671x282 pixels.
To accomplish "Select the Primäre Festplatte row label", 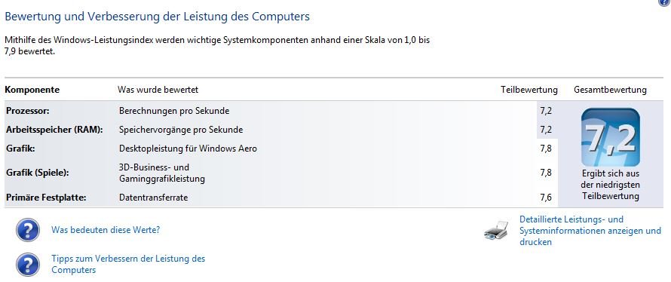I will pyautogui.click(x=46, y=198).
